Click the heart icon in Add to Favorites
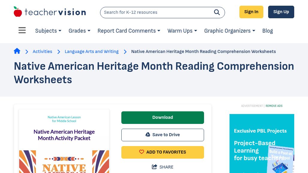This screenshot has width=308, height=173. (142, 152)
